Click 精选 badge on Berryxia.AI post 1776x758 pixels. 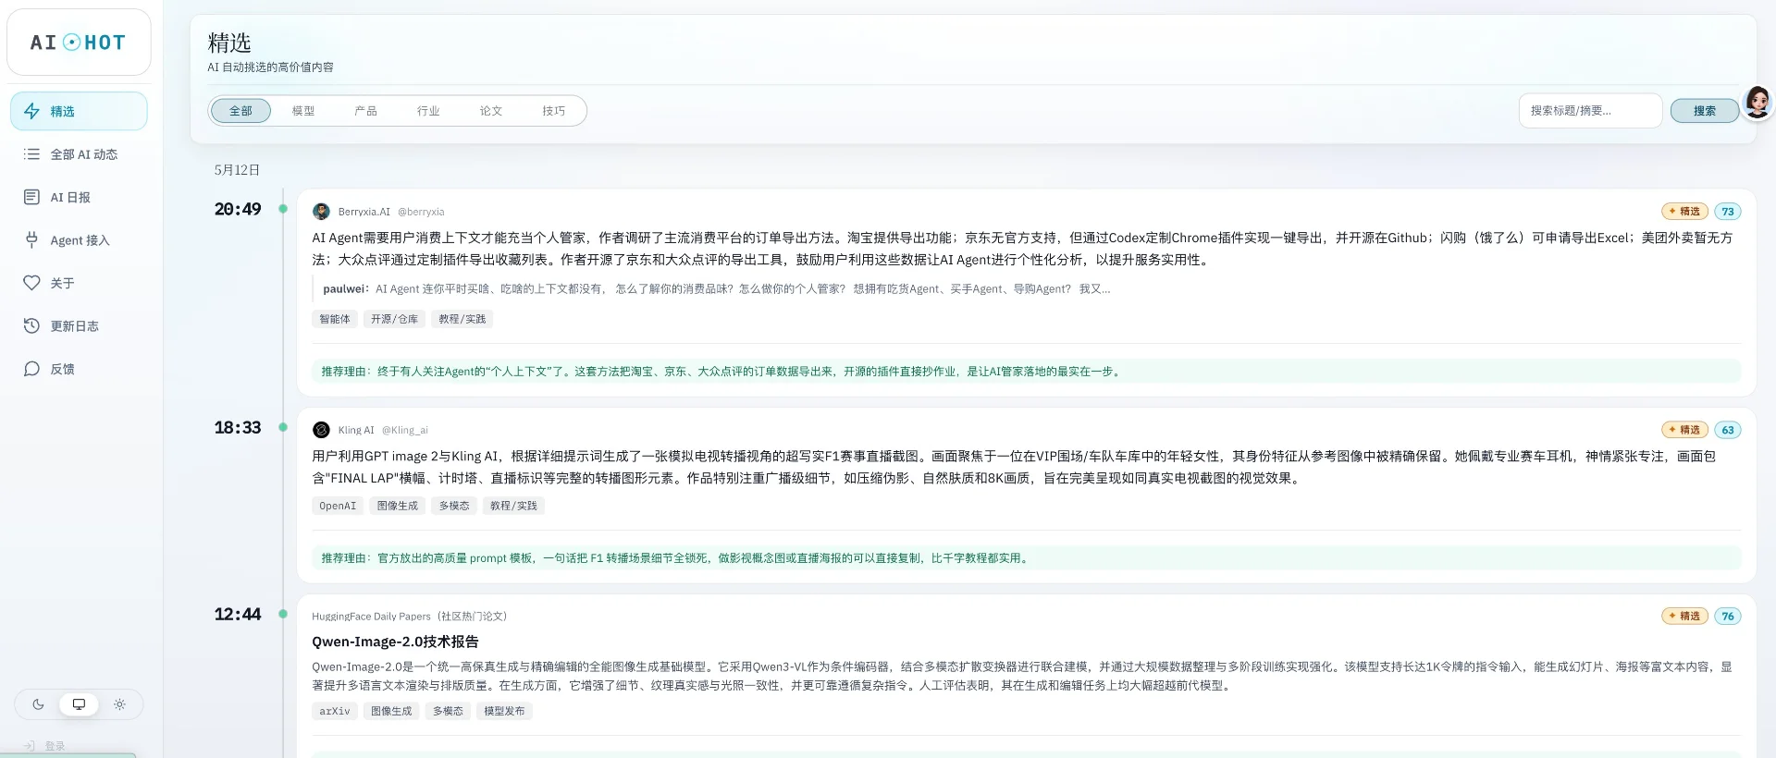pos(1684,212)
